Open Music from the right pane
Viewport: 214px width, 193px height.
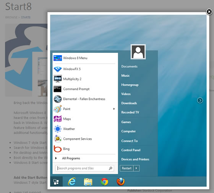[x=125, y=75]
